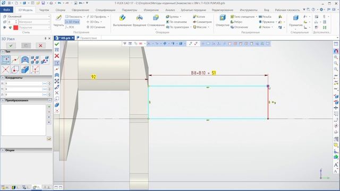The width and height of the screenshot is (340, 191).
Task: Select the node-between-bodies type icon in Тип section
Action: 35,60
